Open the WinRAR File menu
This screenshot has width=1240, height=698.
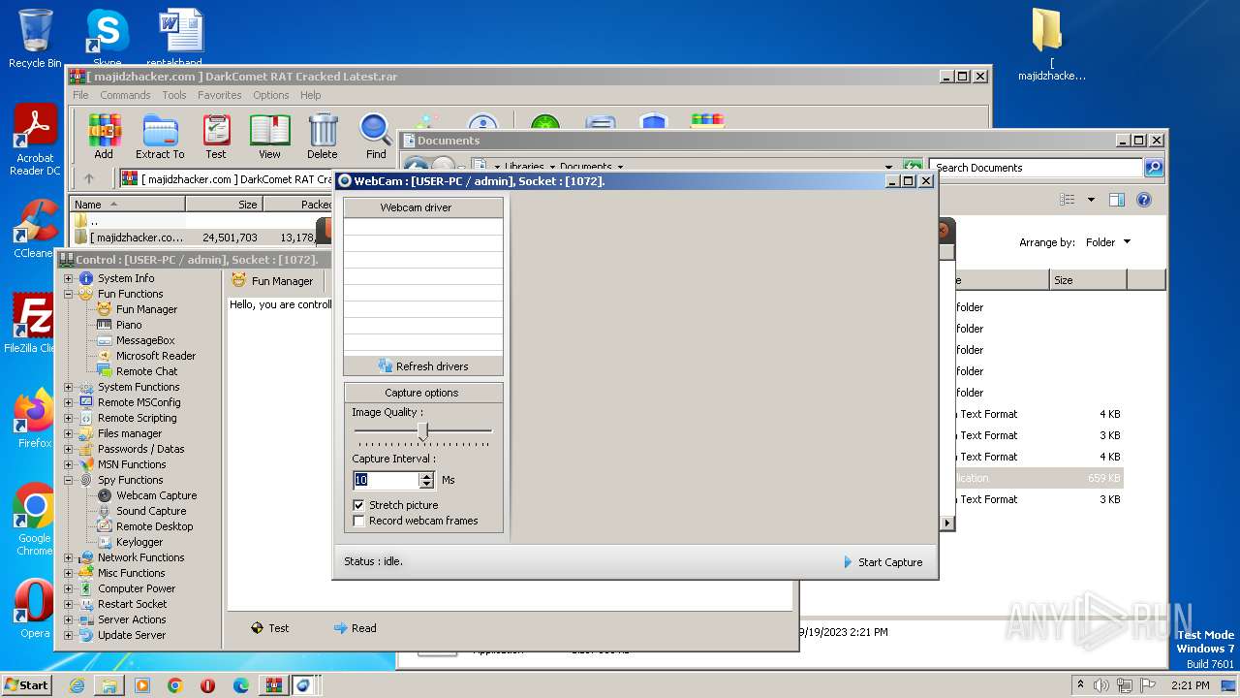[80, 95]
